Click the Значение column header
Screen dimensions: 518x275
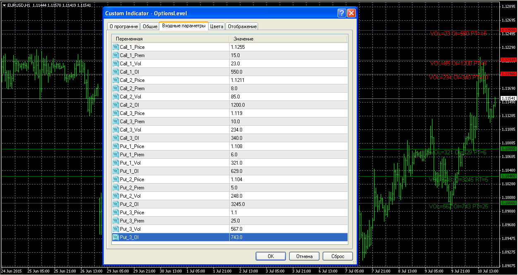[288, 39]
